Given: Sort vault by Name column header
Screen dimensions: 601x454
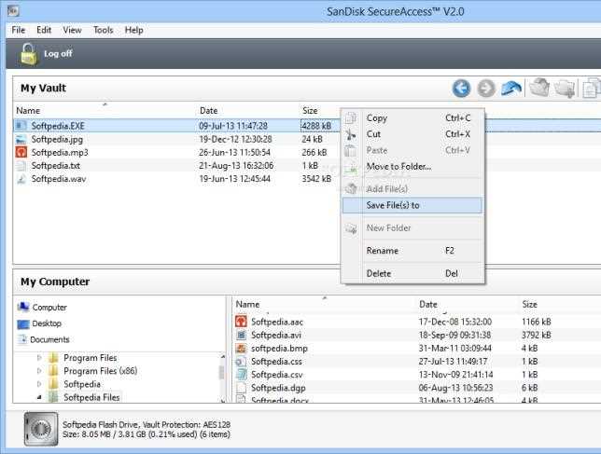Looking at the screenshot, I should [28, 111].
